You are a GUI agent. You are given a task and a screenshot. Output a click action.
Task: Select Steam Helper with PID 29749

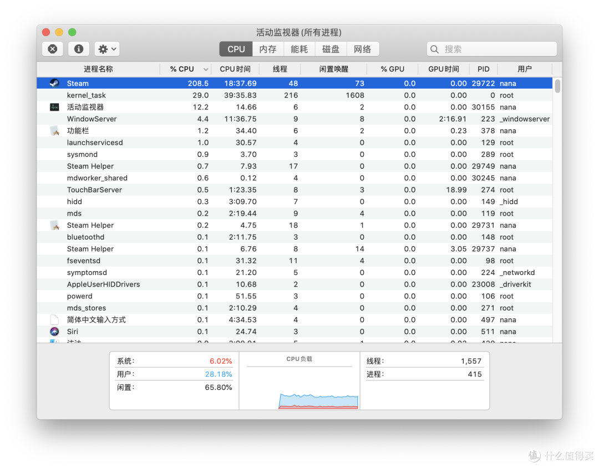[x=295, y=166]
